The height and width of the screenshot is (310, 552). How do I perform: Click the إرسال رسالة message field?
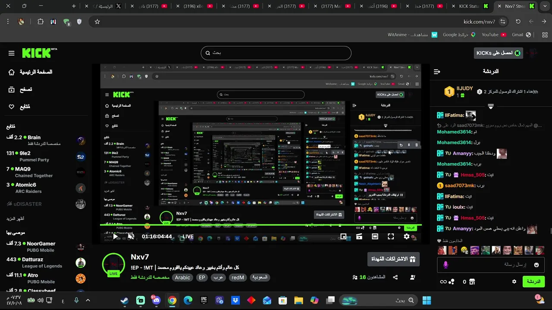[491, 264]
